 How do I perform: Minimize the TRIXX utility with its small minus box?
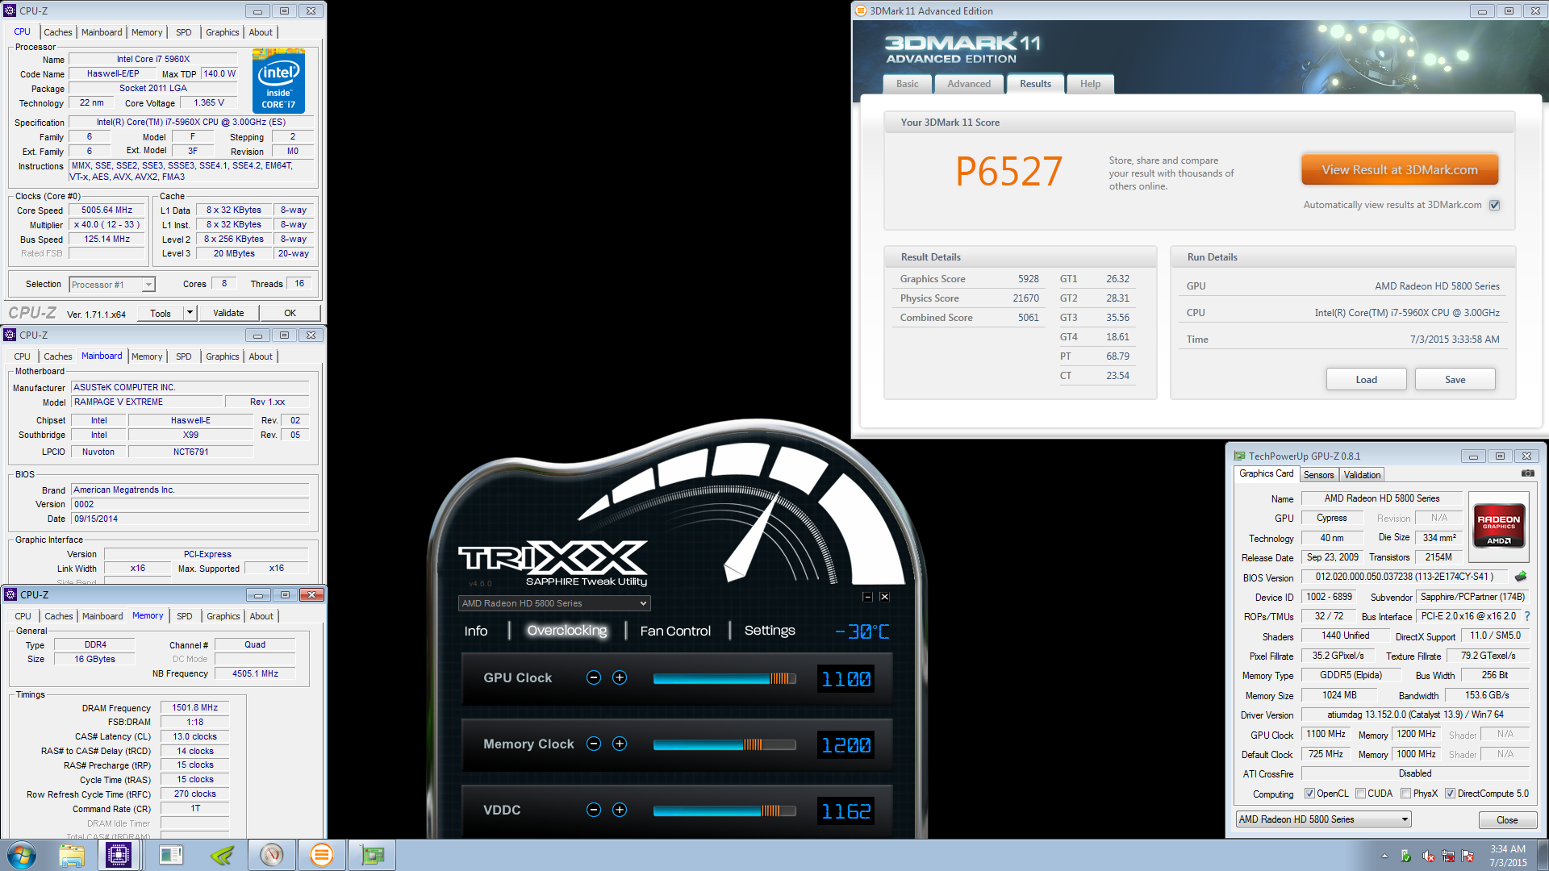click(x=867, y=597)
